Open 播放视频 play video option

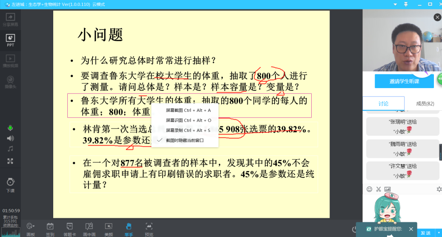[10, 61]
